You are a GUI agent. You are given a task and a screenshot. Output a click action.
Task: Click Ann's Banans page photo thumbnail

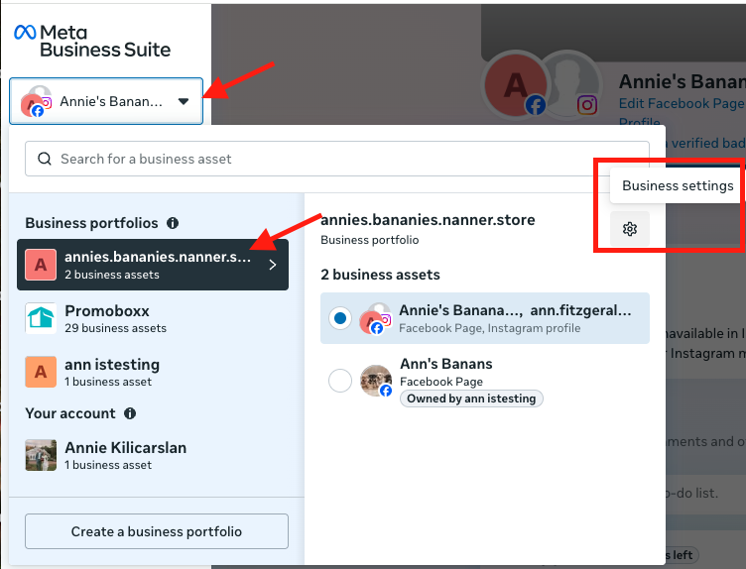click(x=376, y=381)
